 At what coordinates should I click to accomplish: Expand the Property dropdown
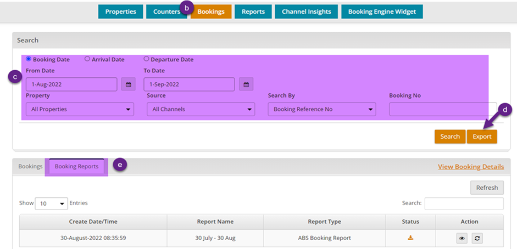pyautogui.click(x=80, y=109)
